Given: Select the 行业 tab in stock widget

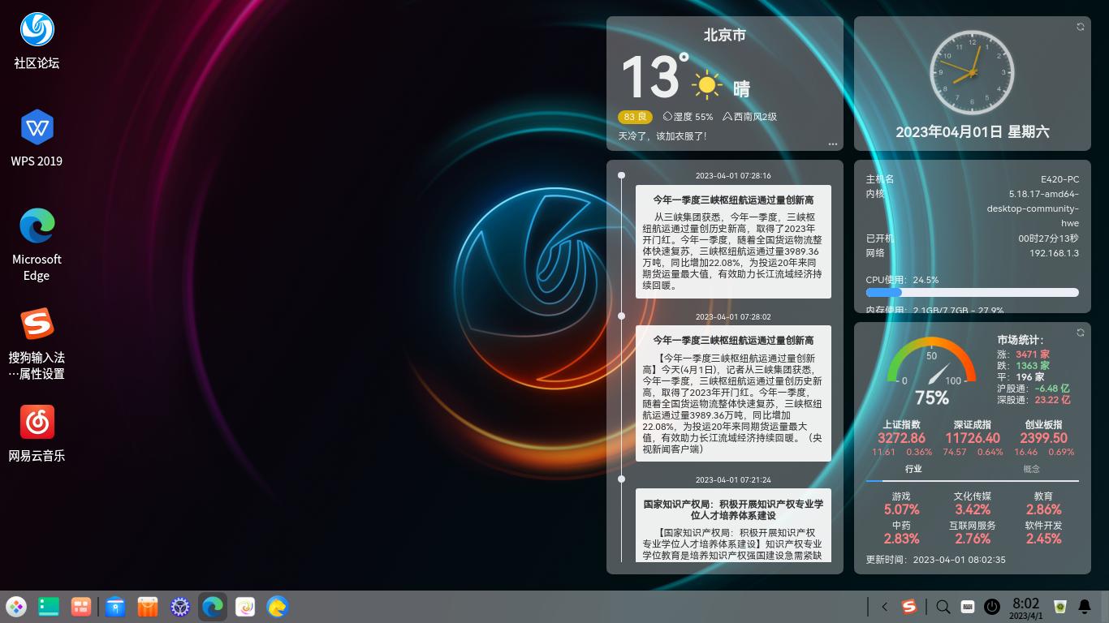Looking at the screenshot, I should 913,469.
